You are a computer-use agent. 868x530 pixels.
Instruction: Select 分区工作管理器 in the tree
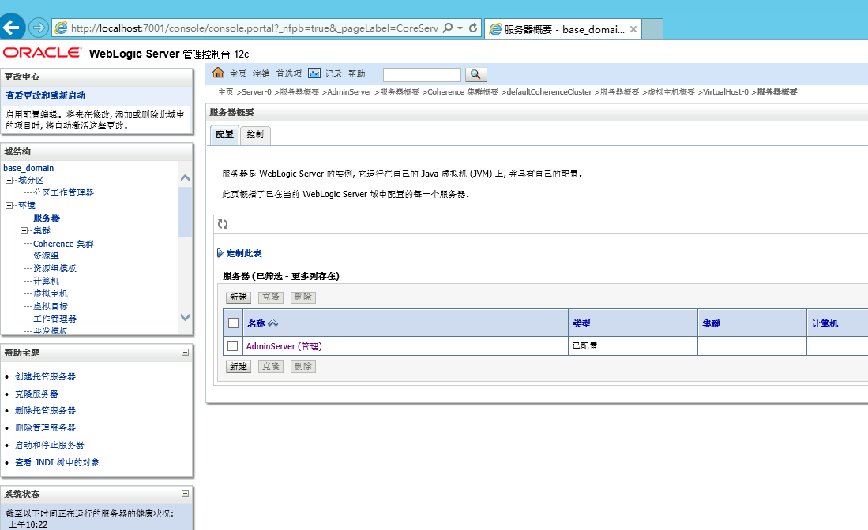(x=63, y=192)
